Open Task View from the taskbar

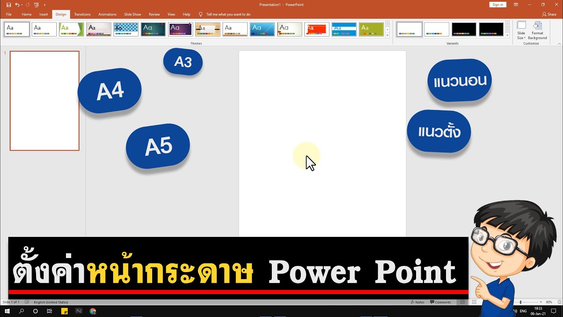[49, 311]
